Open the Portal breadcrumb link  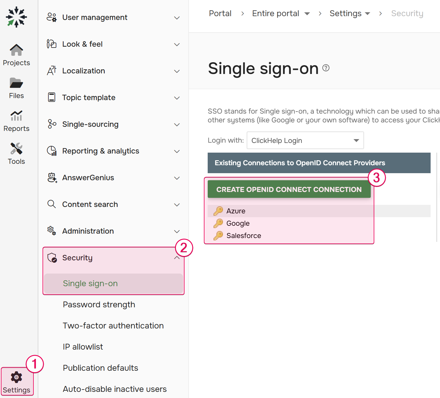[220, 13]
